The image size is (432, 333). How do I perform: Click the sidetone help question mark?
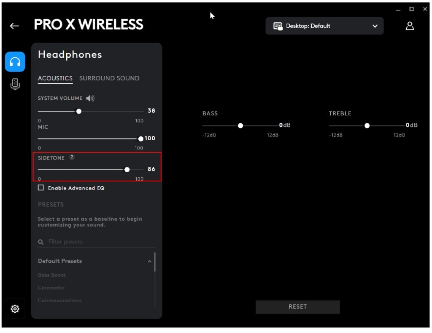point(72,157)
